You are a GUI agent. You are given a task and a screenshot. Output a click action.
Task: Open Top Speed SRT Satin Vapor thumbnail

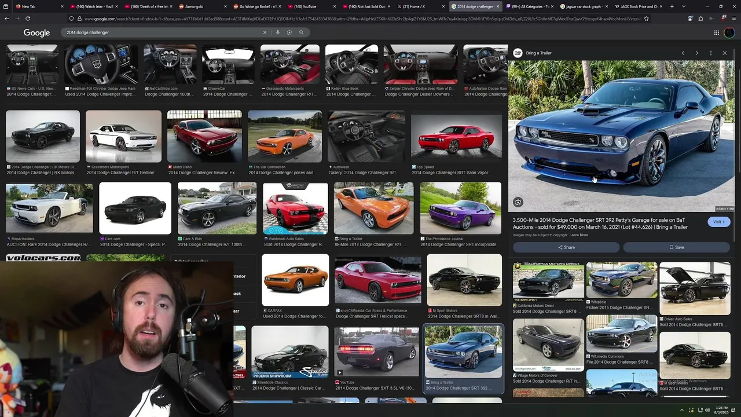tap(456, 137)
